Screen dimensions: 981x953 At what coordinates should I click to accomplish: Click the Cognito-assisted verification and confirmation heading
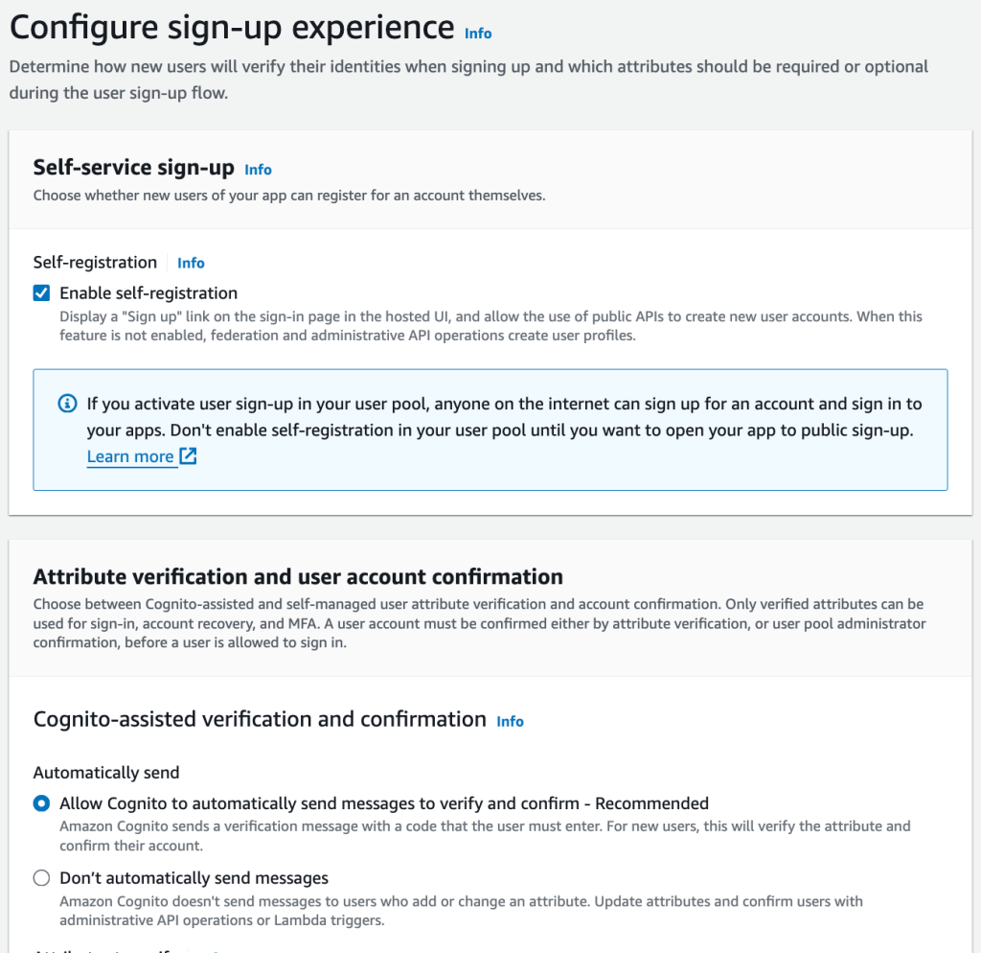click(x=260, y=719)
